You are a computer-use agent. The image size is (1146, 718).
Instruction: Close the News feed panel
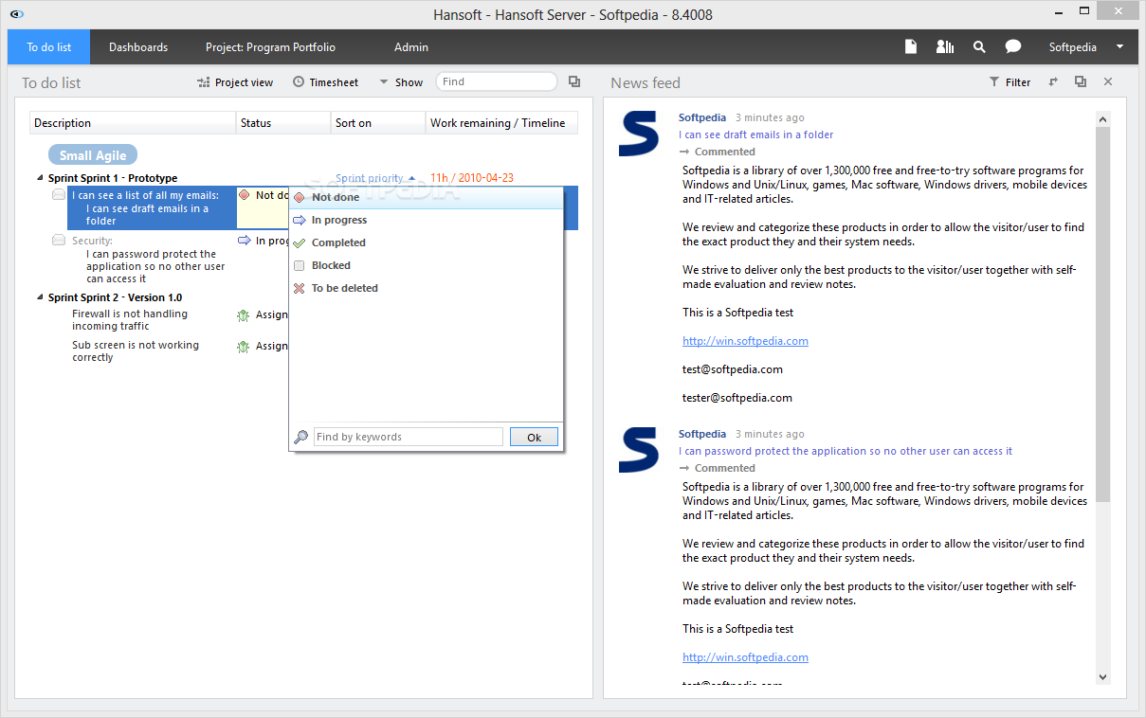click(1108, 82)
